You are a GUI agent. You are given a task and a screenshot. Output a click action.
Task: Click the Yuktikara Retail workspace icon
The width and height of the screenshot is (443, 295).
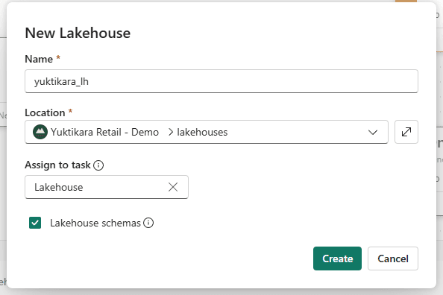(x=40, y=132)
